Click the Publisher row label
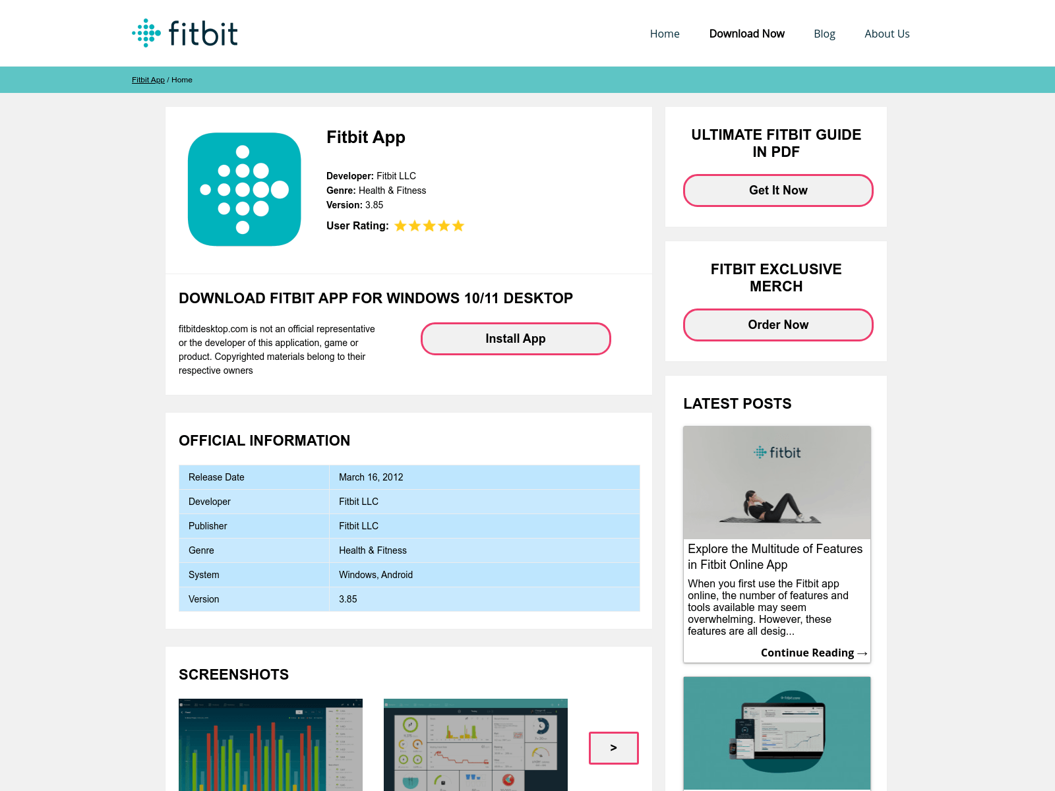 click(208, 526)
